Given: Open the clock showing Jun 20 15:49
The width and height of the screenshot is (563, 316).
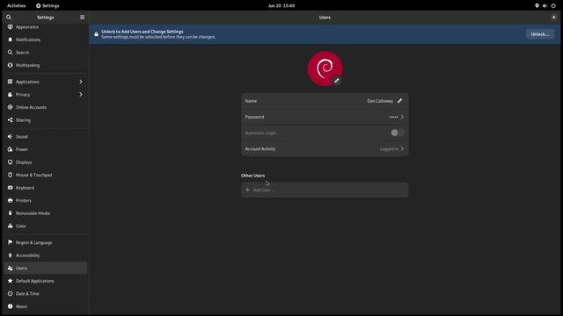Looking at the screenshot, I should (x=281, y=6).
